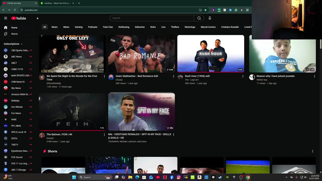Open Sky News subscription channel
Image resolution: width=322 pixels, height=181 pixels.
click(18, 88)
